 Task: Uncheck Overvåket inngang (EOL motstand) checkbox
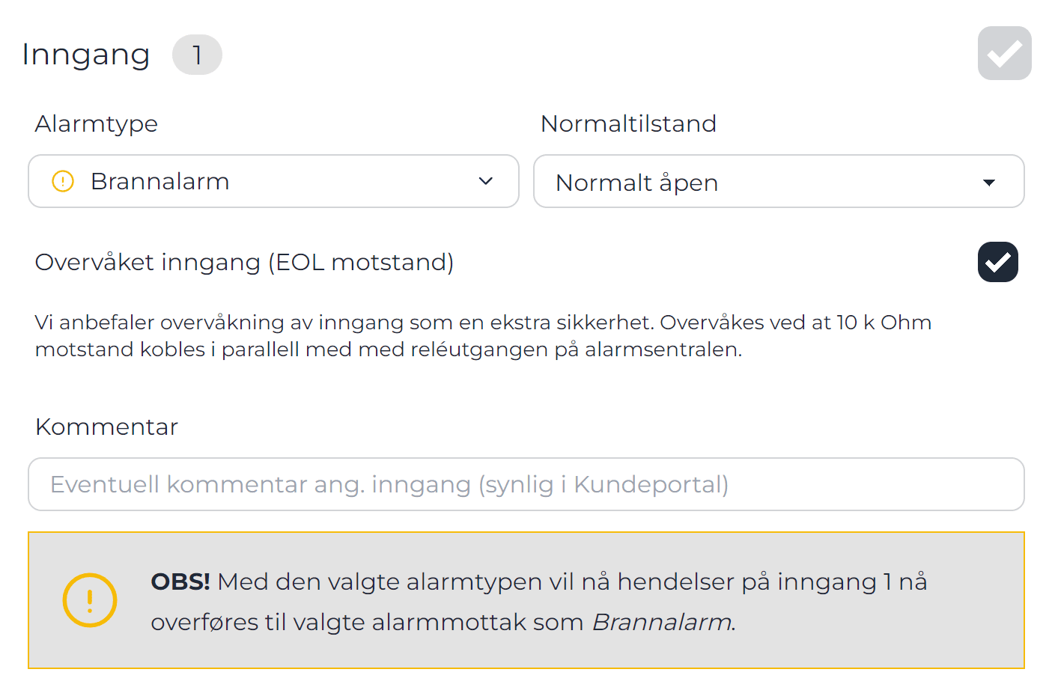997,262
